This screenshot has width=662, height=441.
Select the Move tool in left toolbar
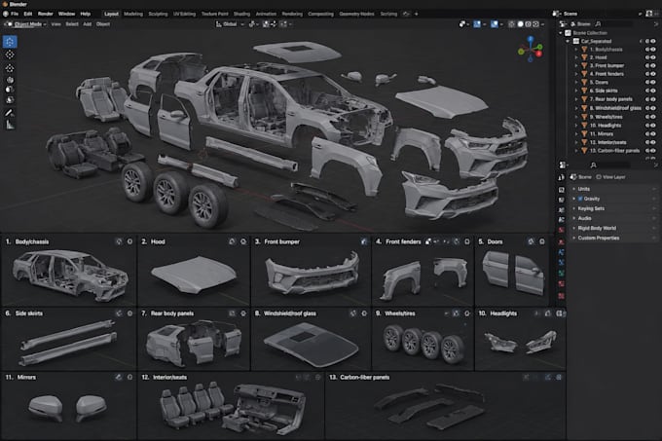click(x=10, y=68)
